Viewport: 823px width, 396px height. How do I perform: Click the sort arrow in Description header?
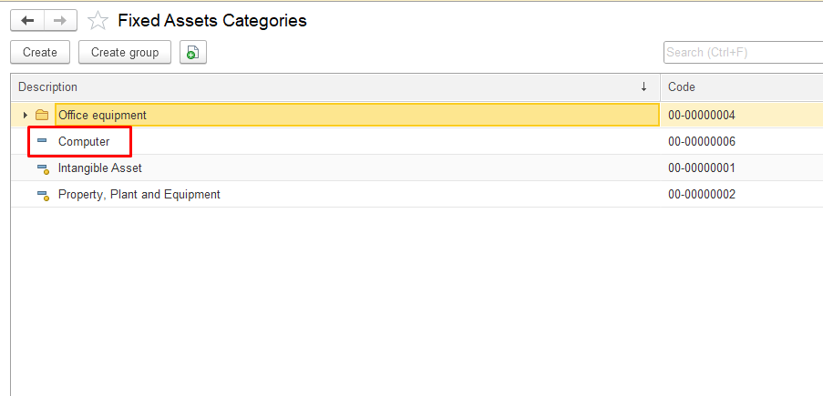tap(643, 87)
